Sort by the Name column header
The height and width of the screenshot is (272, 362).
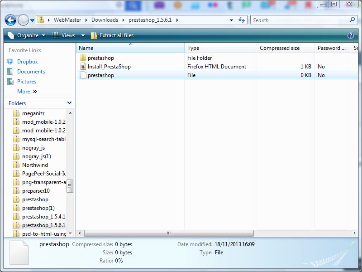pyautogui.click(x=130, y=48)
